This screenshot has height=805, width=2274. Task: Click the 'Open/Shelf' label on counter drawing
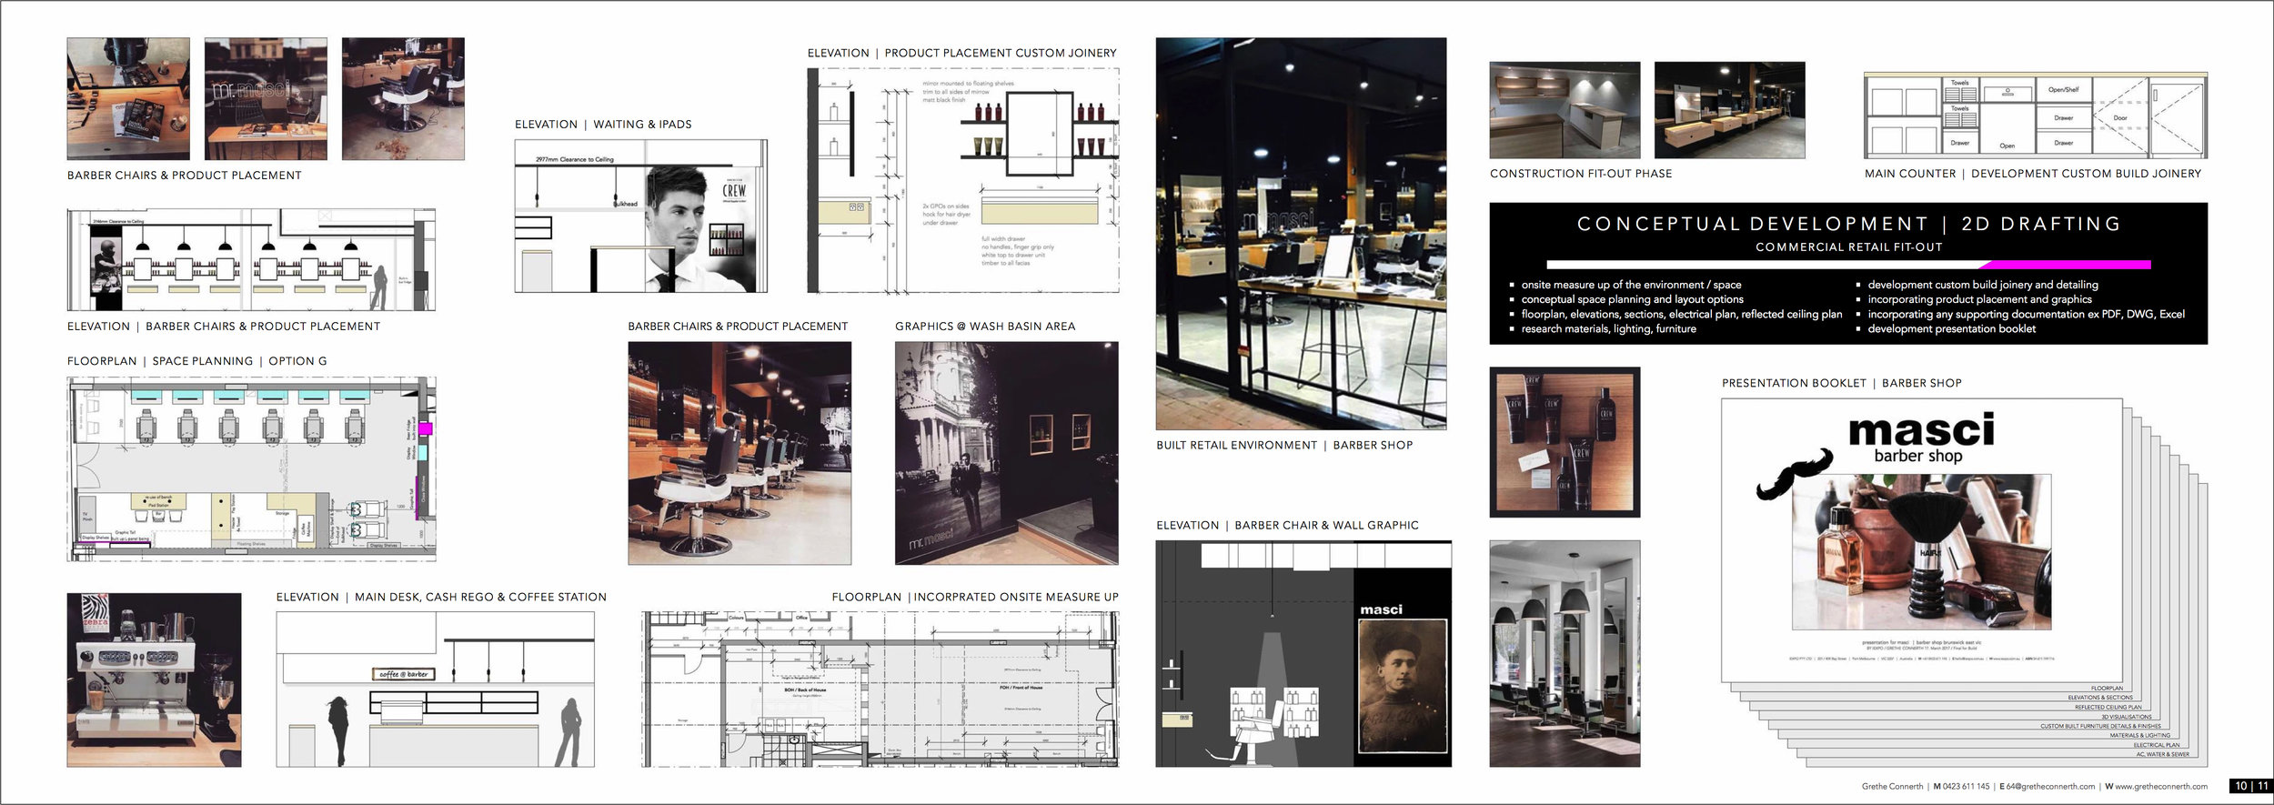coord(2064,90)
